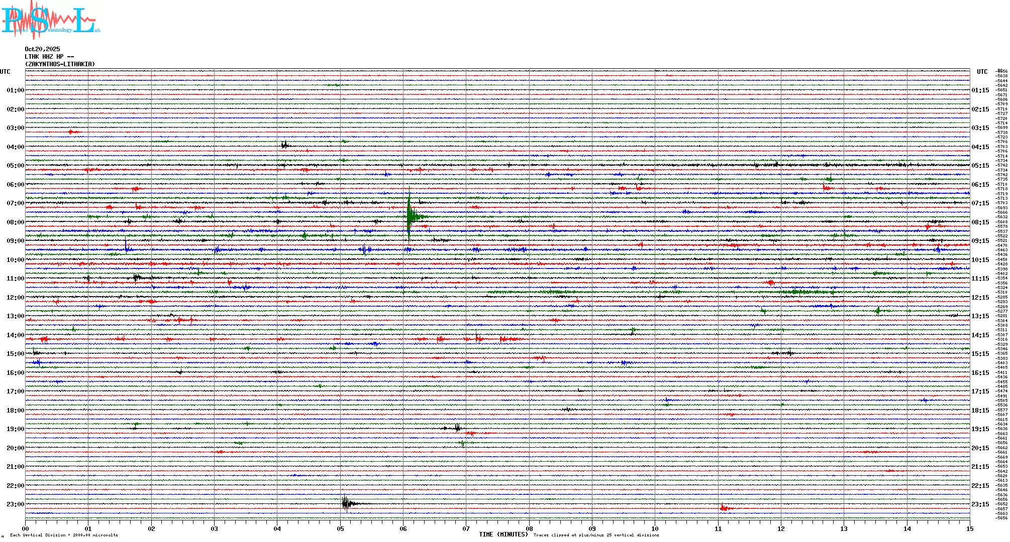Image resolution: width=1010 pixels, height=542 pixels.
Task: Click the right UTC axis label
Action: [982, 72]
